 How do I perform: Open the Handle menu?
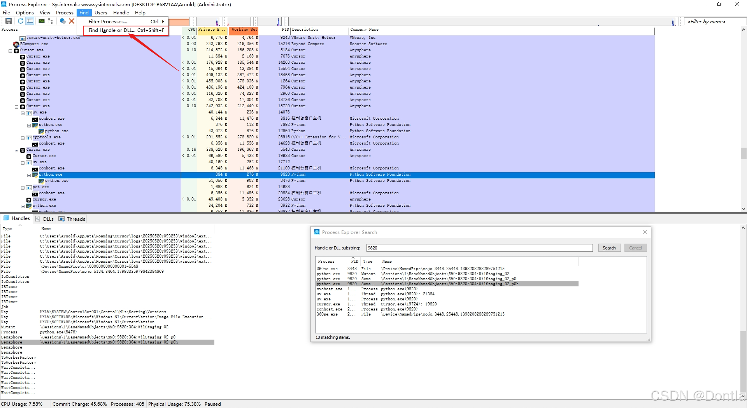point(121,13)
